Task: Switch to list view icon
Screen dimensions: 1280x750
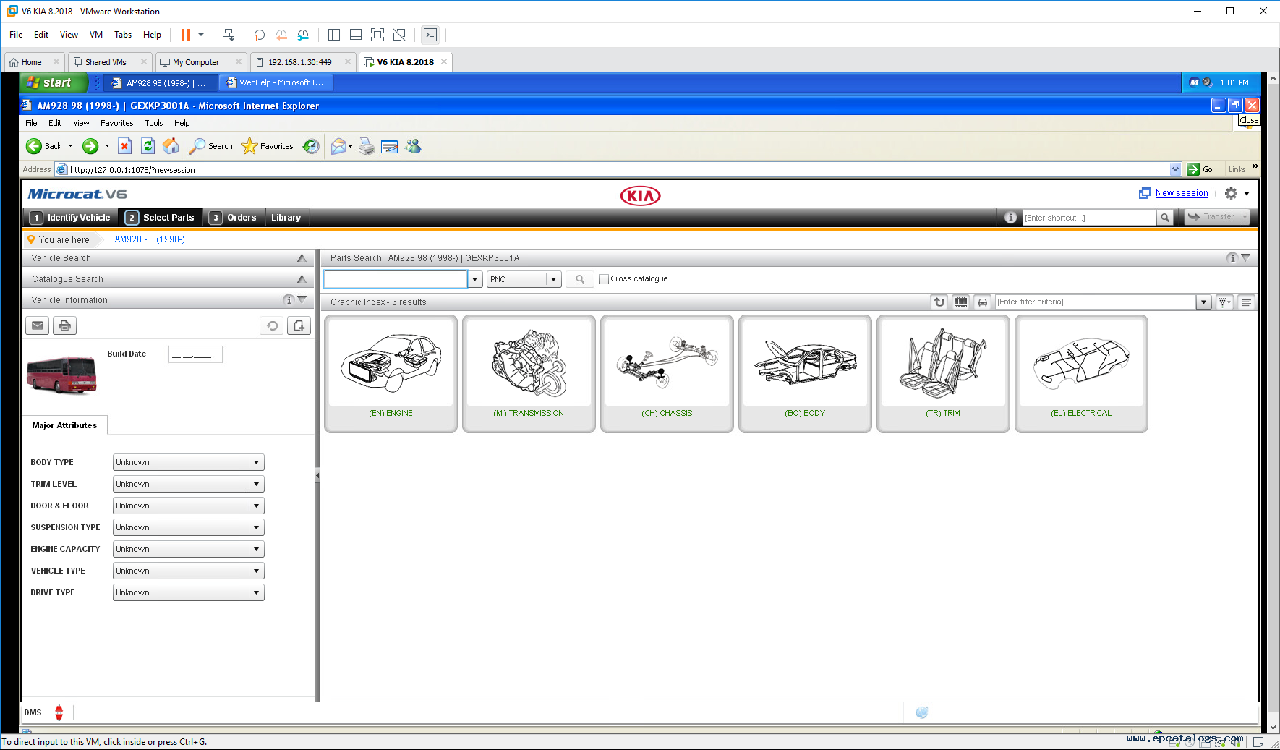Action: (1247, 302)
